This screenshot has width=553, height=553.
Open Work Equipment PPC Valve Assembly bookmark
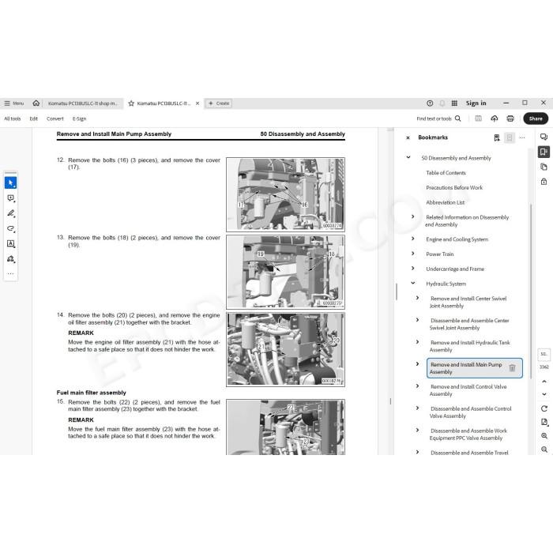click(468, 434)
